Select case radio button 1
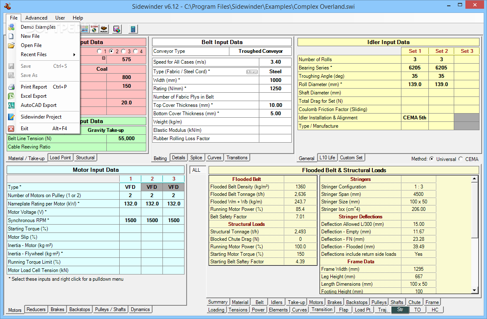The image size is (487, 319). [x=99, y=51]
